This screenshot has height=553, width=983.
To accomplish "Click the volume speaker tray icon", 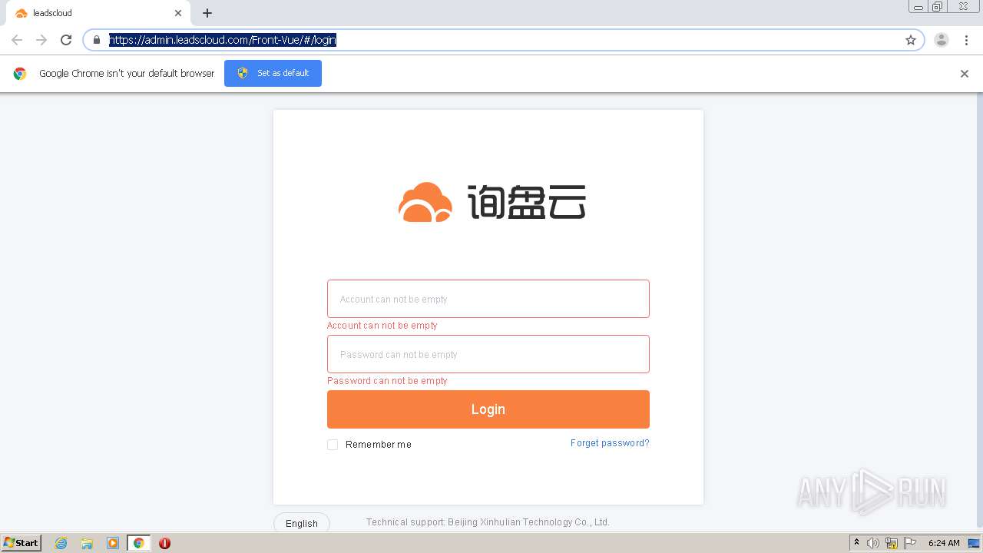I will coord(873,543).
